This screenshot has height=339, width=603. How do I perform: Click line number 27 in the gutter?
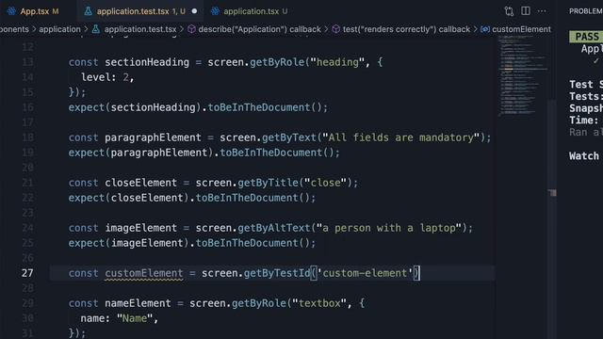27,273
